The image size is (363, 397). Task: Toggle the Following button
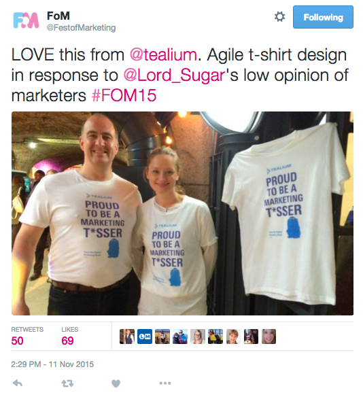(323, 17)
